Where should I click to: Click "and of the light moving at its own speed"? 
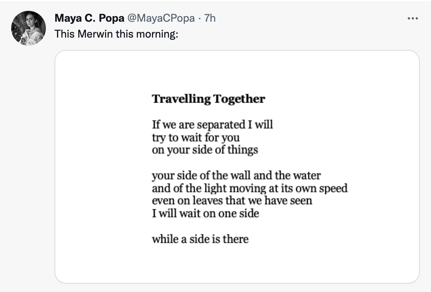pyautogui.click(x=249, y=188)
